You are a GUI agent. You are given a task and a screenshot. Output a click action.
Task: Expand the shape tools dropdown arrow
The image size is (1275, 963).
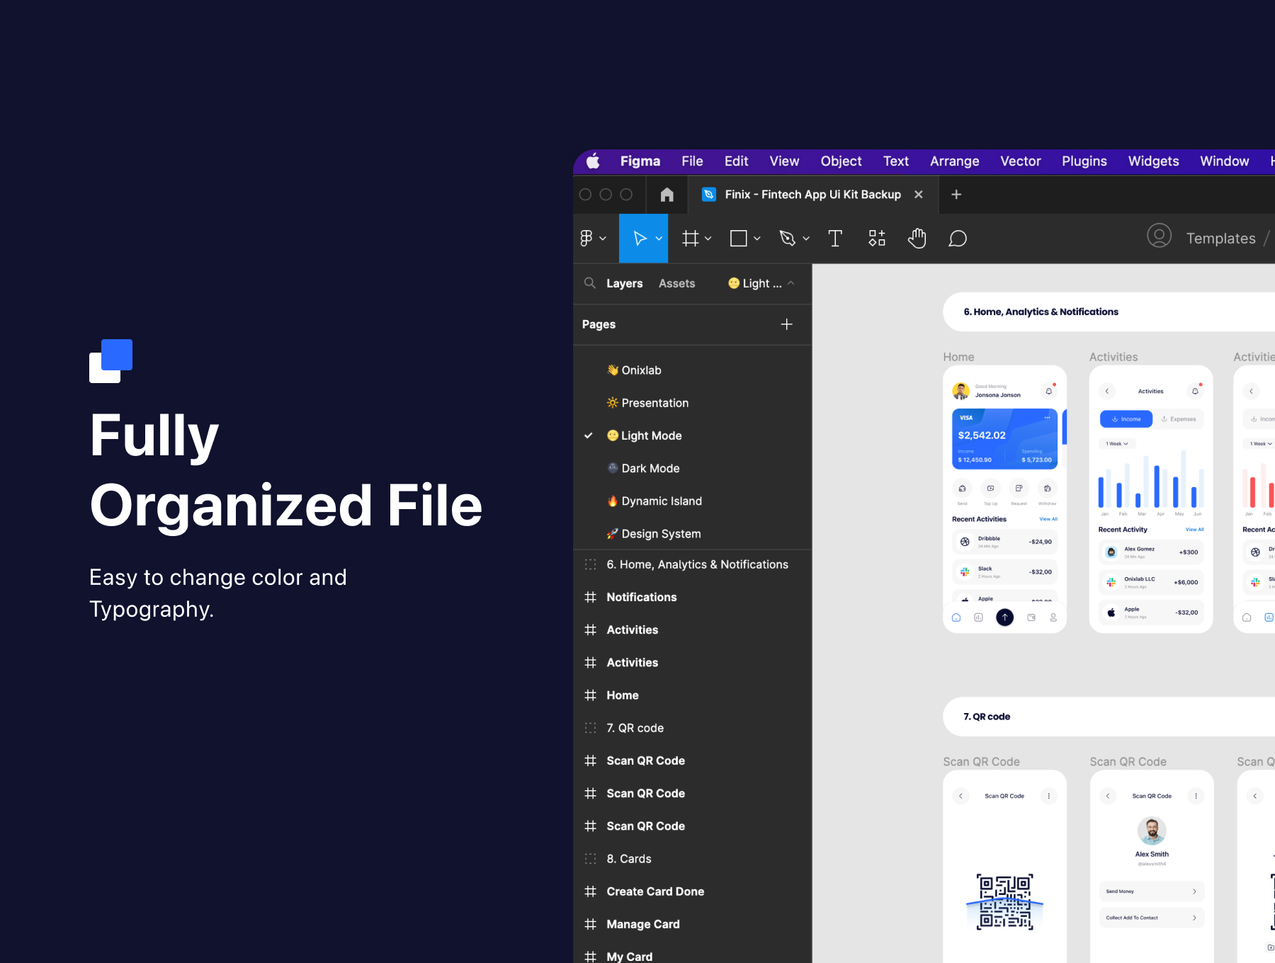point(757,239)
